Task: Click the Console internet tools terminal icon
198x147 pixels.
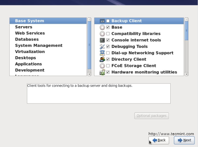Action: [x=102, y=40]
